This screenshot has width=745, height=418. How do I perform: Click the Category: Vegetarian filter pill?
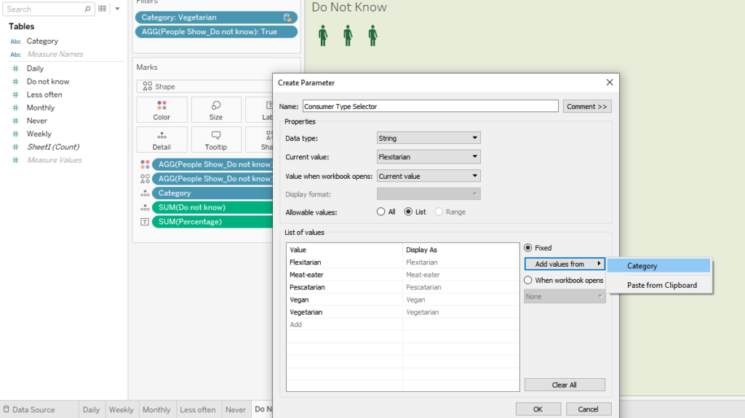pos(216,17)
